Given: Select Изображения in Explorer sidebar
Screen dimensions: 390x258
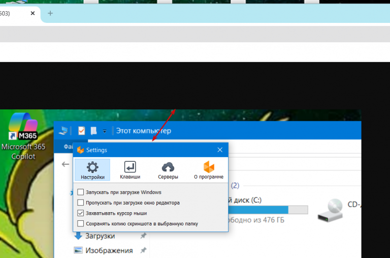Looking at the screenshot, I should [109, 250].
